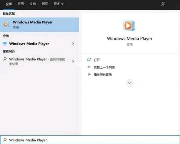Click the feedback icon in the top bar
This screenshot has height=144, width=180.
click(x=163, y=4)
